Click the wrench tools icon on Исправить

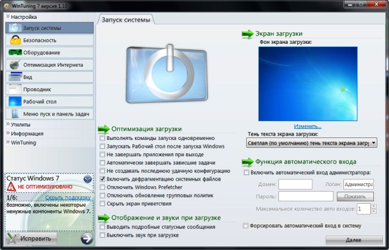click(x=12, y=238)
